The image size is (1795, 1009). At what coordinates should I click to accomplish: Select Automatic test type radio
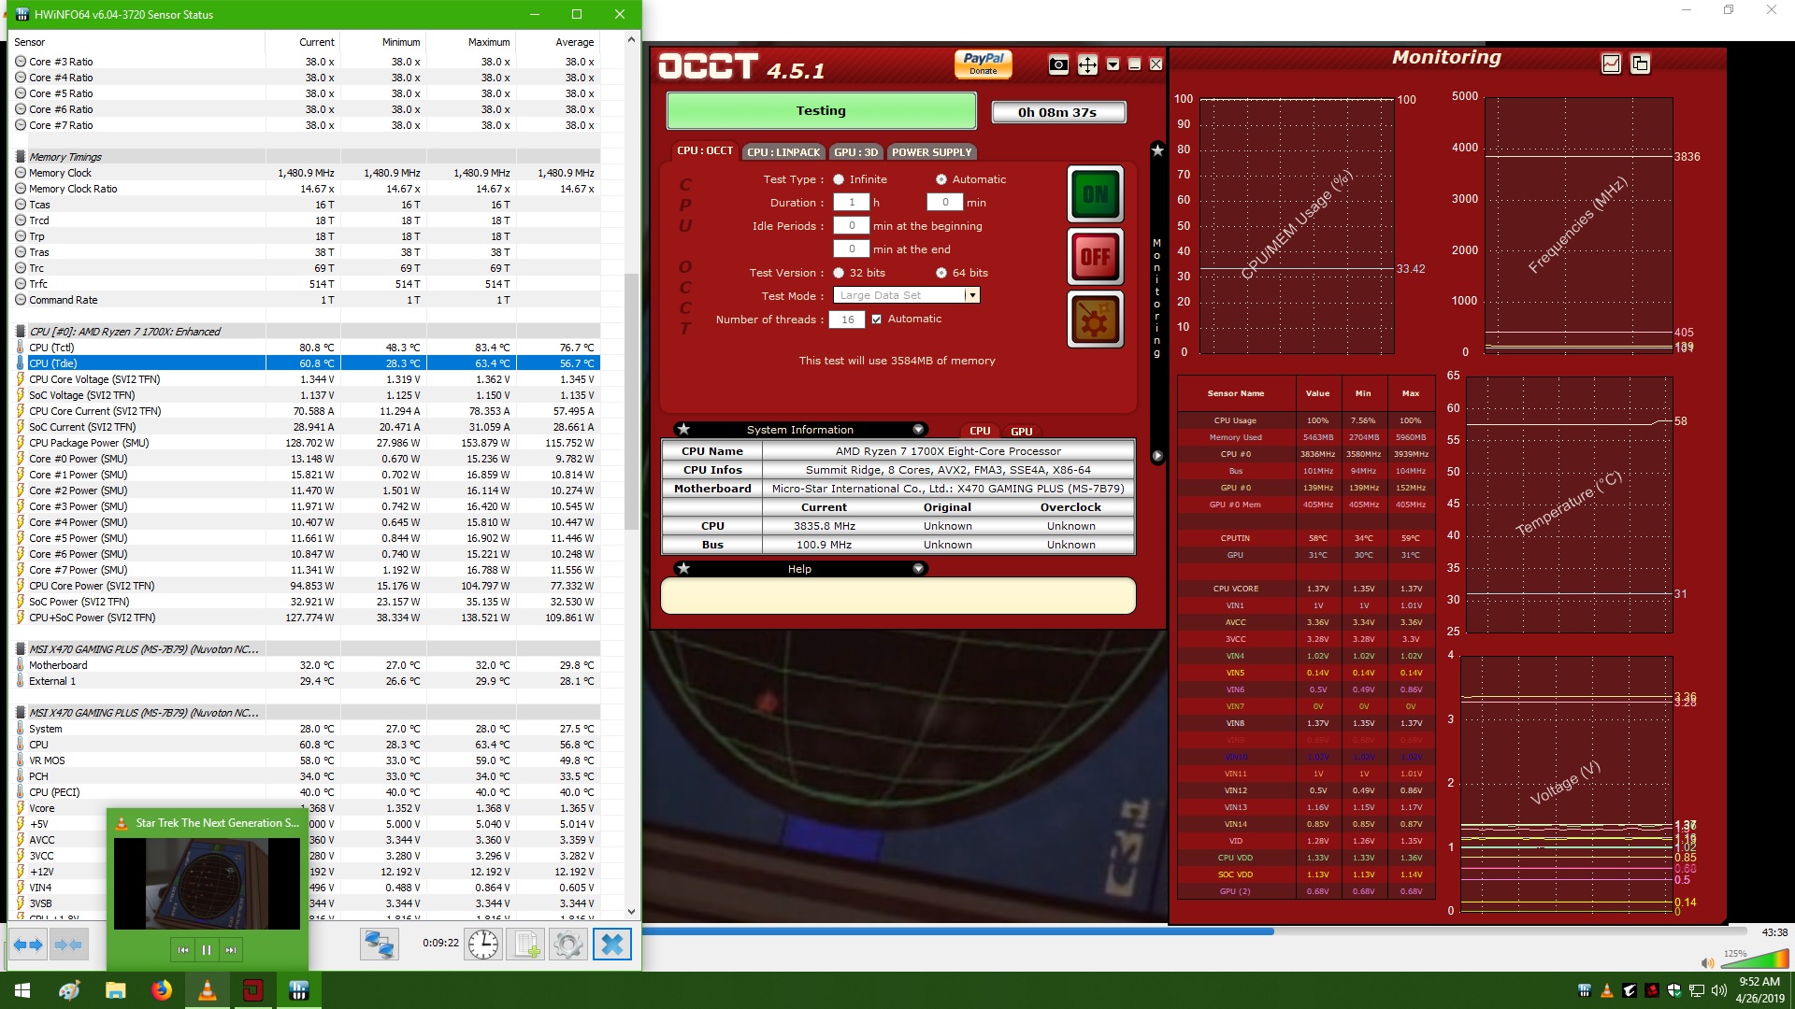(x=941, y=179)
